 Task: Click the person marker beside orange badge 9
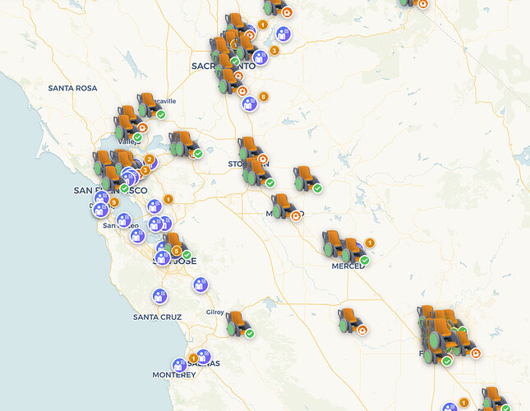(x=102, y=198)
